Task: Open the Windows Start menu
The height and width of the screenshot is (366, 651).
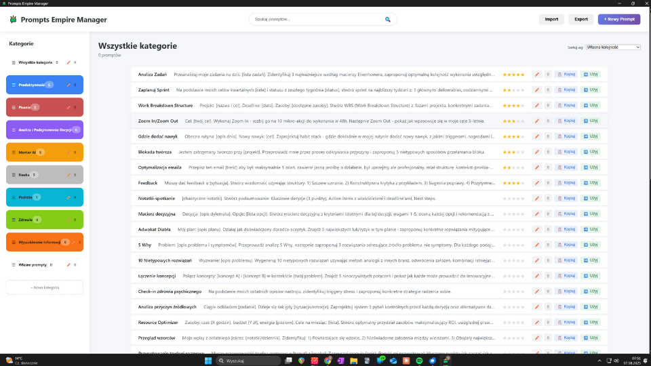Action: (209, 361)
